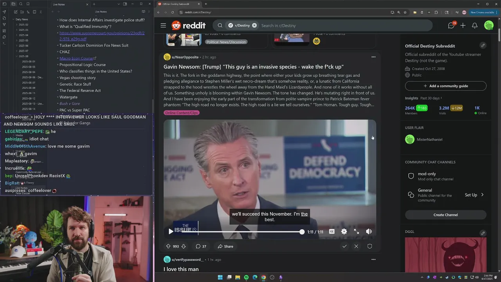This screenshot has width=501, height=282.
Task: Open u/NearOpposite profile link
Action: (185, 57)
